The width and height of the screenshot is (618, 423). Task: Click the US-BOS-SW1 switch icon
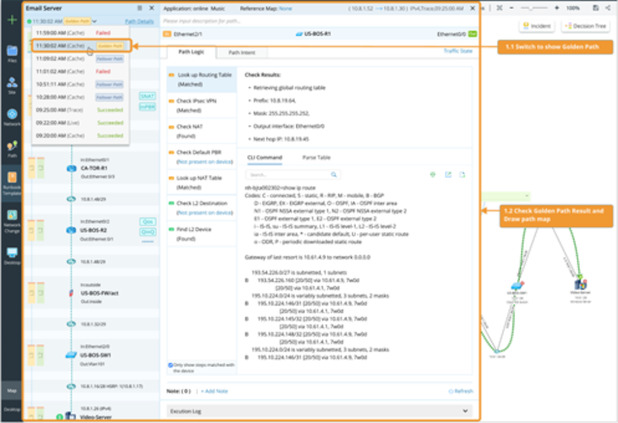[x=71, y=355]
